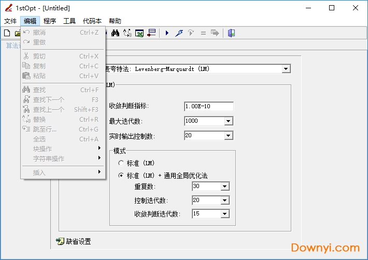Click the A-to-B Replace toolbar icon
368x260 pixels.
[128, 33]
